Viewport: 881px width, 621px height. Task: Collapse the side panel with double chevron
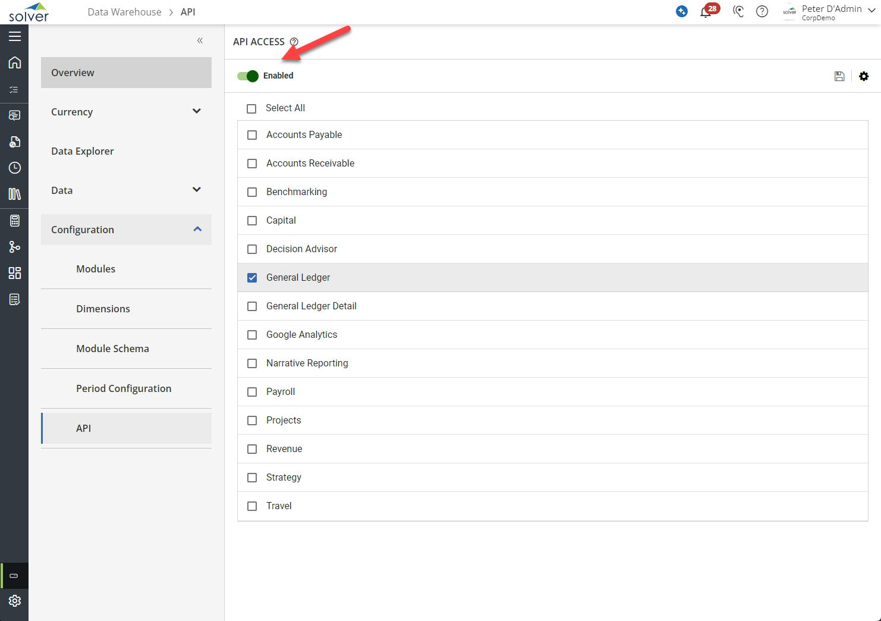click(x=200, y=40)
